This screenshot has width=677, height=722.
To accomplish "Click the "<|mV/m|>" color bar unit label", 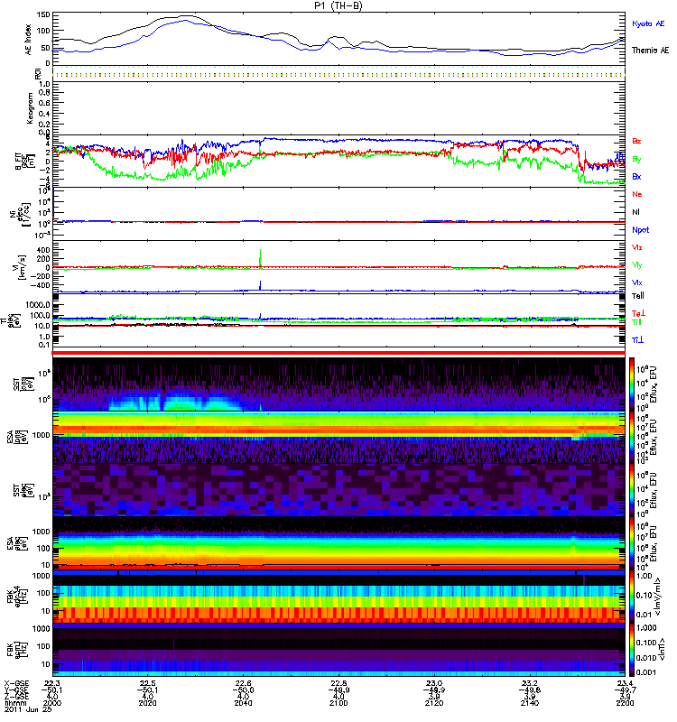I will tap(658, 597).
